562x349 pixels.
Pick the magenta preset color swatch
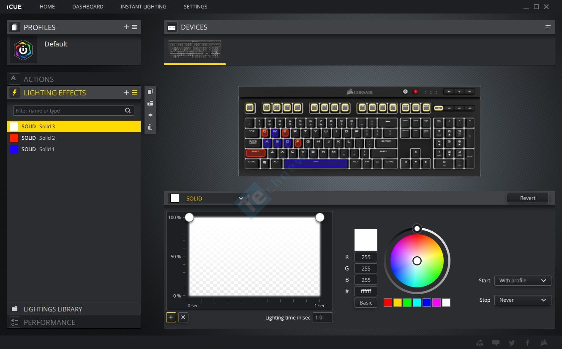click(x=437, y=302)
